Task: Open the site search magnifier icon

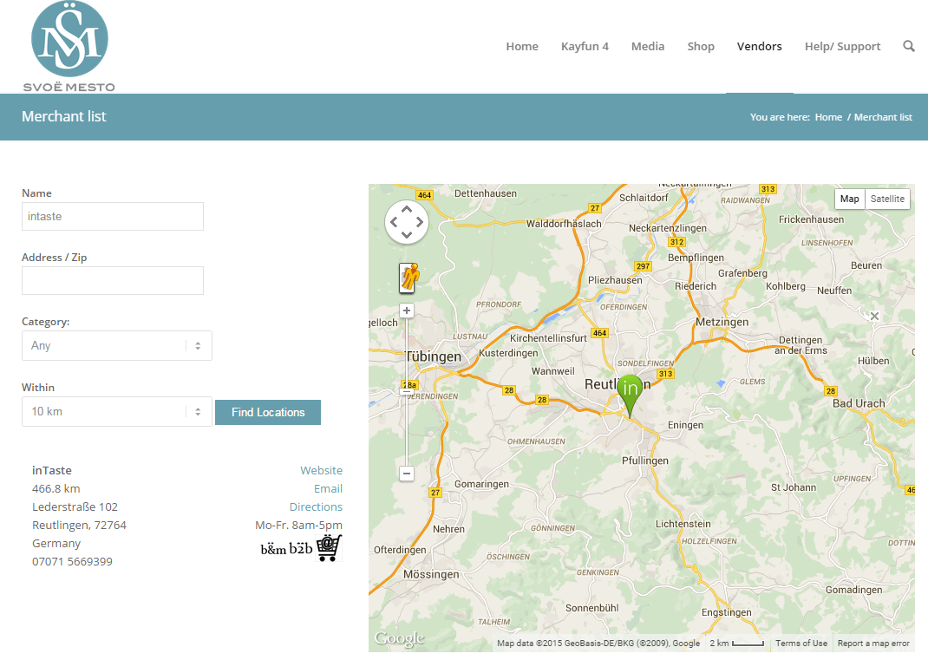Action: pos(908,46)
